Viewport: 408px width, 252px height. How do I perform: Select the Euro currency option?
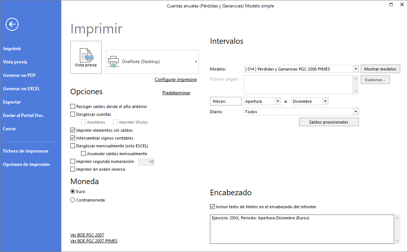(x=72, y=192)
